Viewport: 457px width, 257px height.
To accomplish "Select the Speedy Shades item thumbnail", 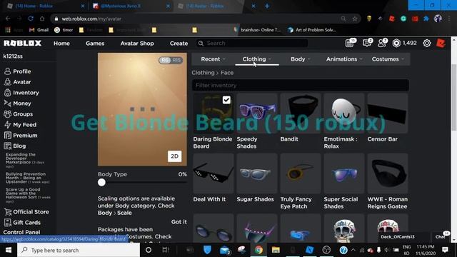I will (257, 114).
